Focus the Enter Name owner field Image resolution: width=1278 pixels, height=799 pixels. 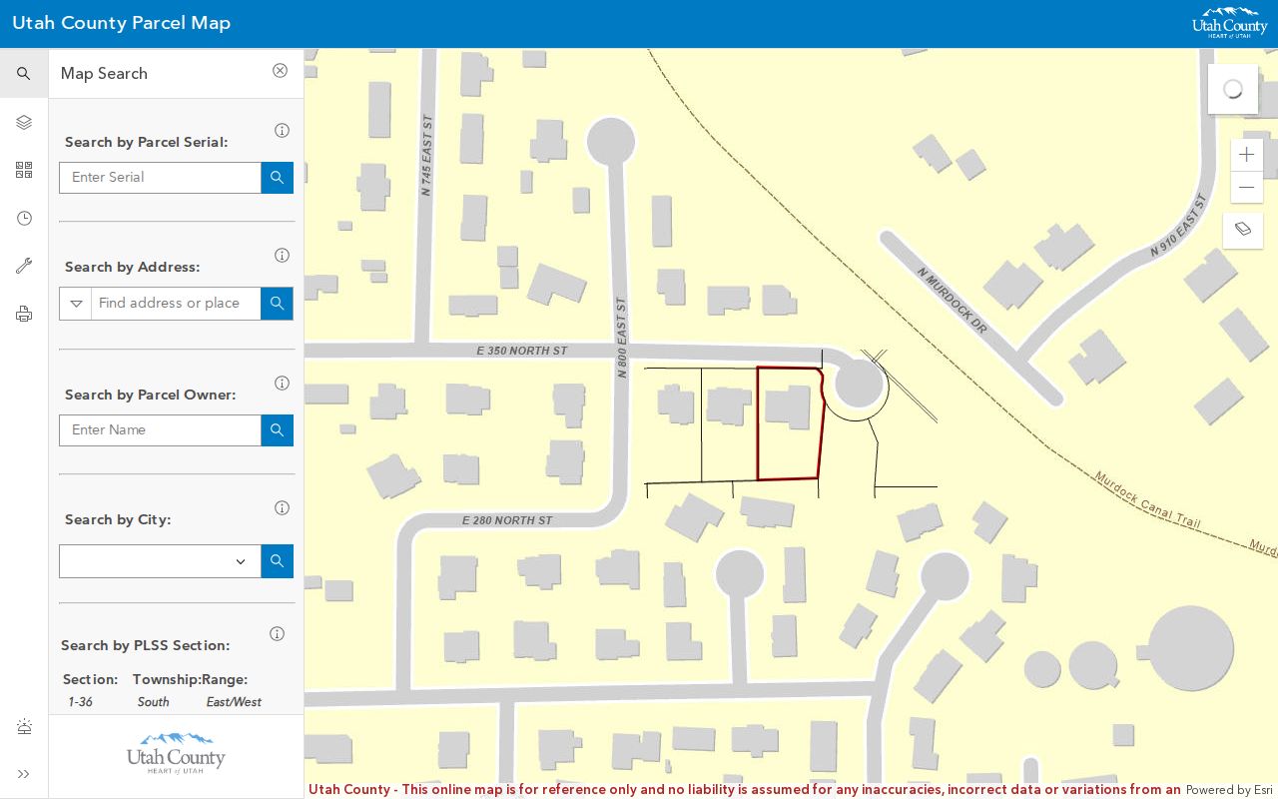[x=160, y=430]
